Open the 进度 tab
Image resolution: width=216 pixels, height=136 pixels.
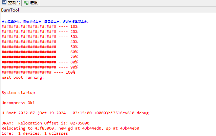[x=34, y=3]
